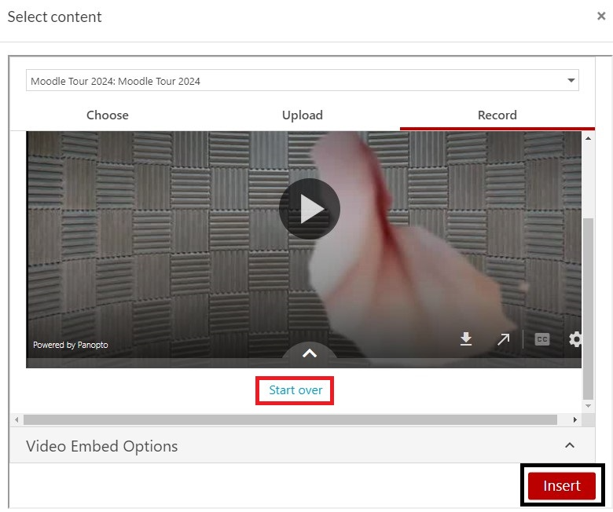Download the video with the download icon
The image size is (613, 512).
[465, 338]
